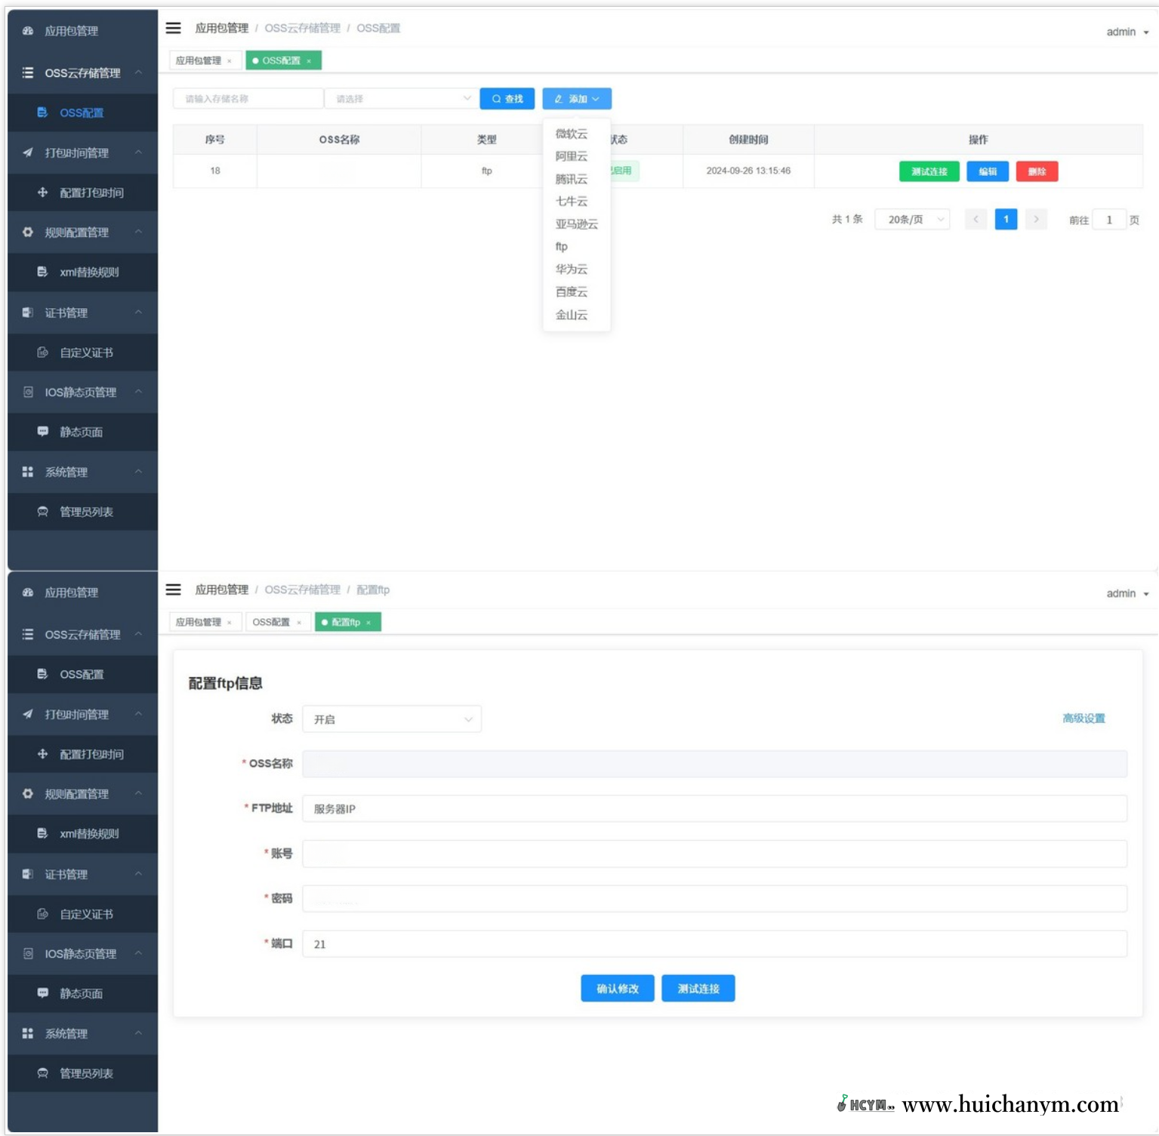This screenshot has height=1136, width=1159.
Task: Go to next page with right arrow
Action: point(1036,220)
